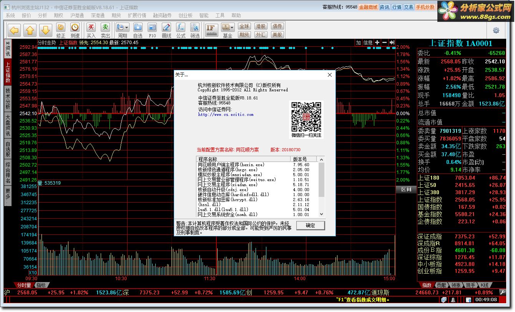The width and height of the screenshot is (515, 312).
Task: Open the 公式 formula manager
Action: point(181,30)
